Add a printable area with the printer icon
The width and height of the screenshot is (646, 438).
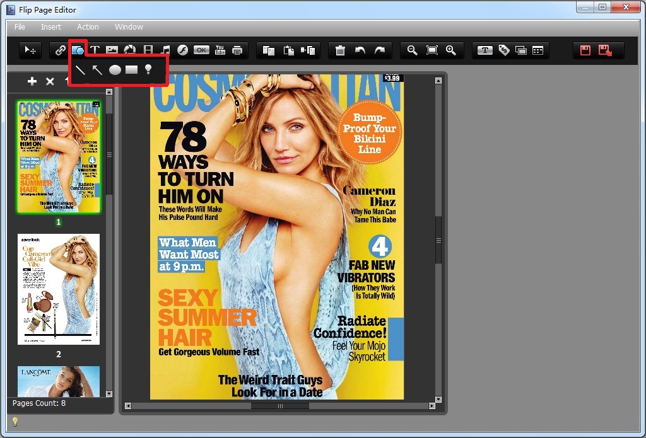237,50
